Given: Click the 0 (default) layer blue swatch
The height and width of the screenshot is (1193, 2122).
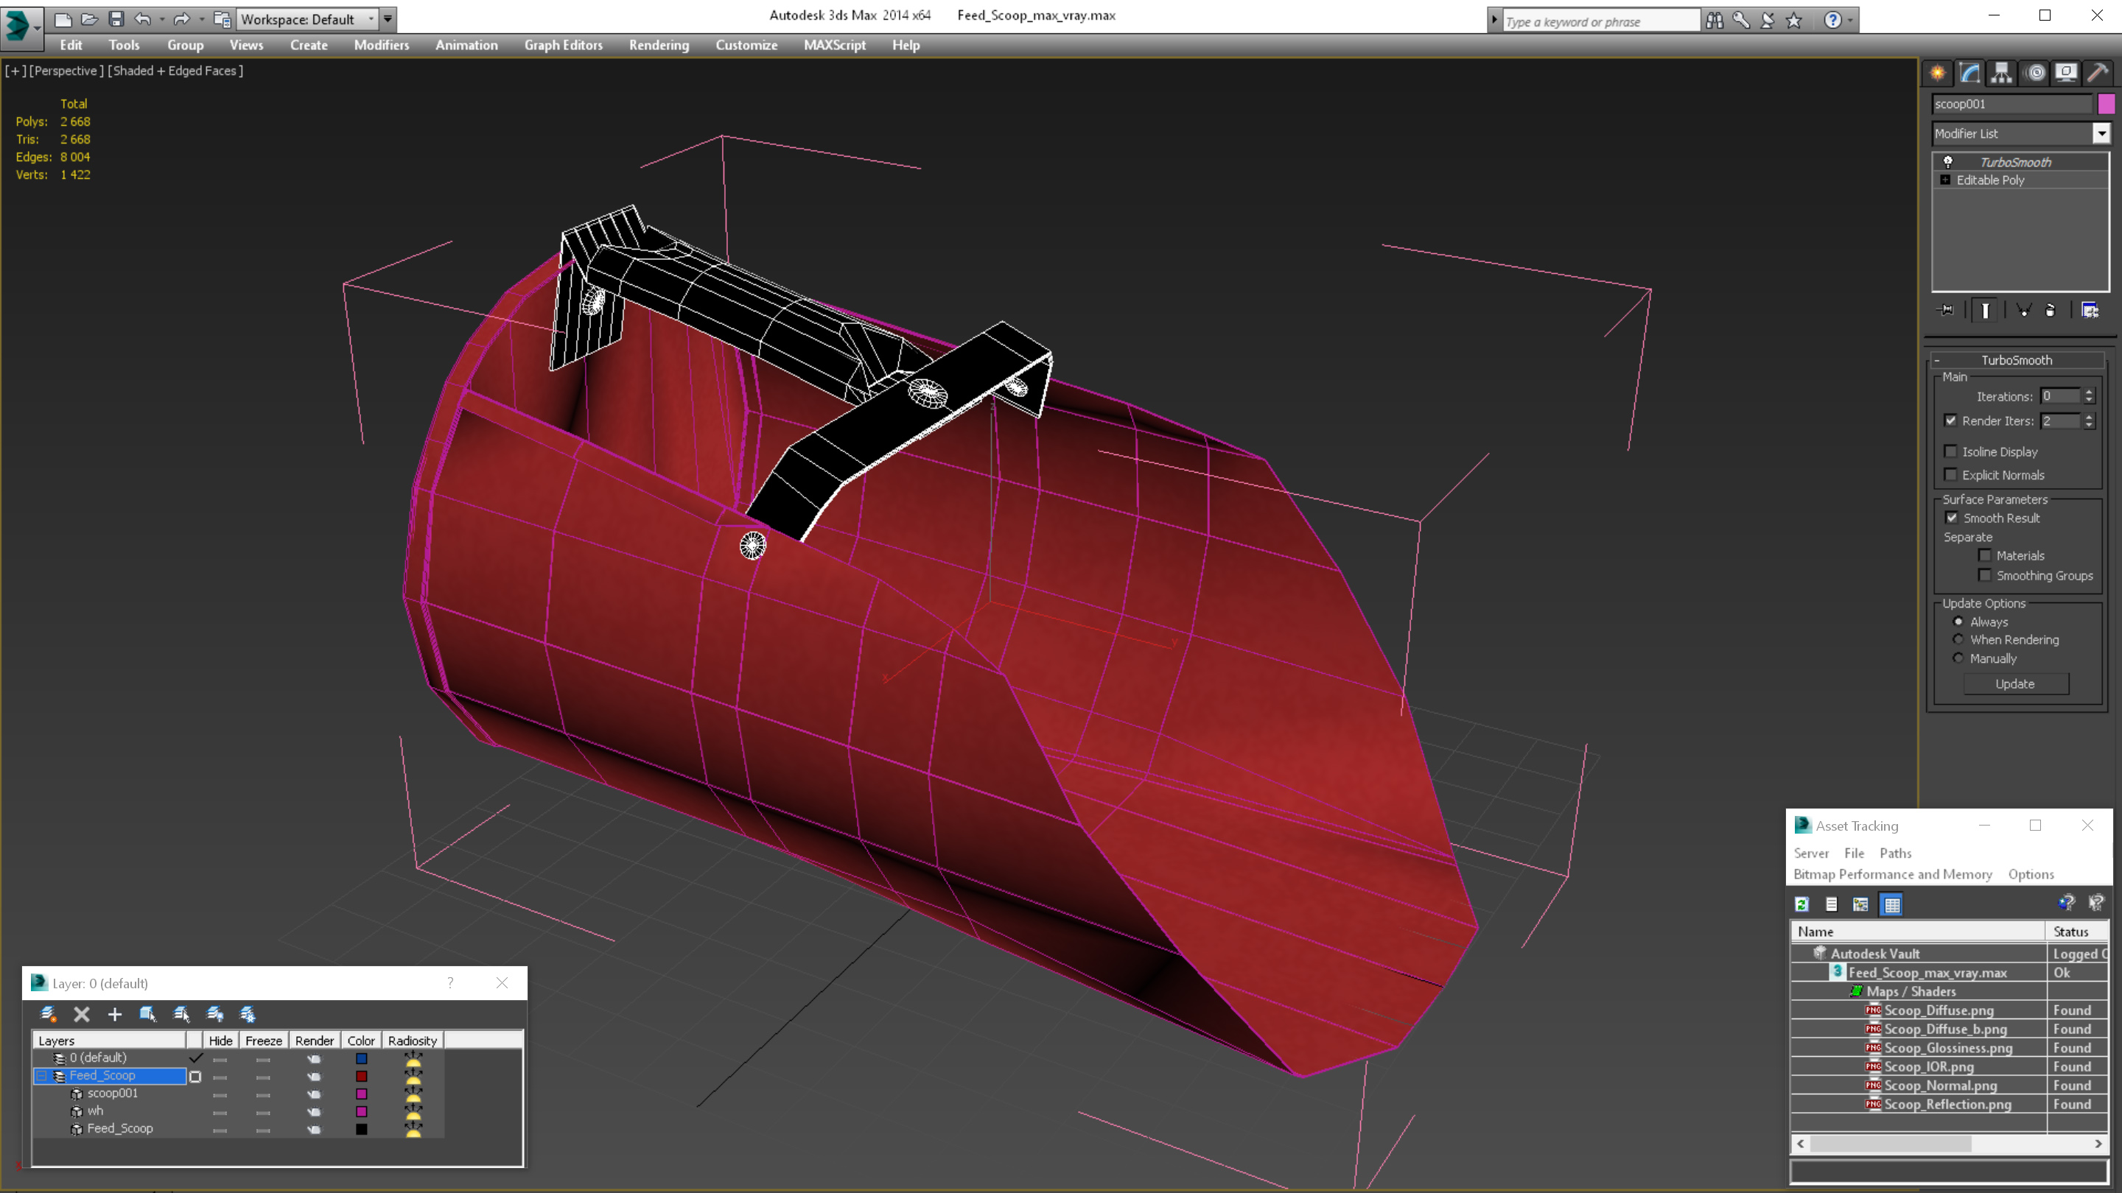Looking at the screenshot, I should point(362,1059).
